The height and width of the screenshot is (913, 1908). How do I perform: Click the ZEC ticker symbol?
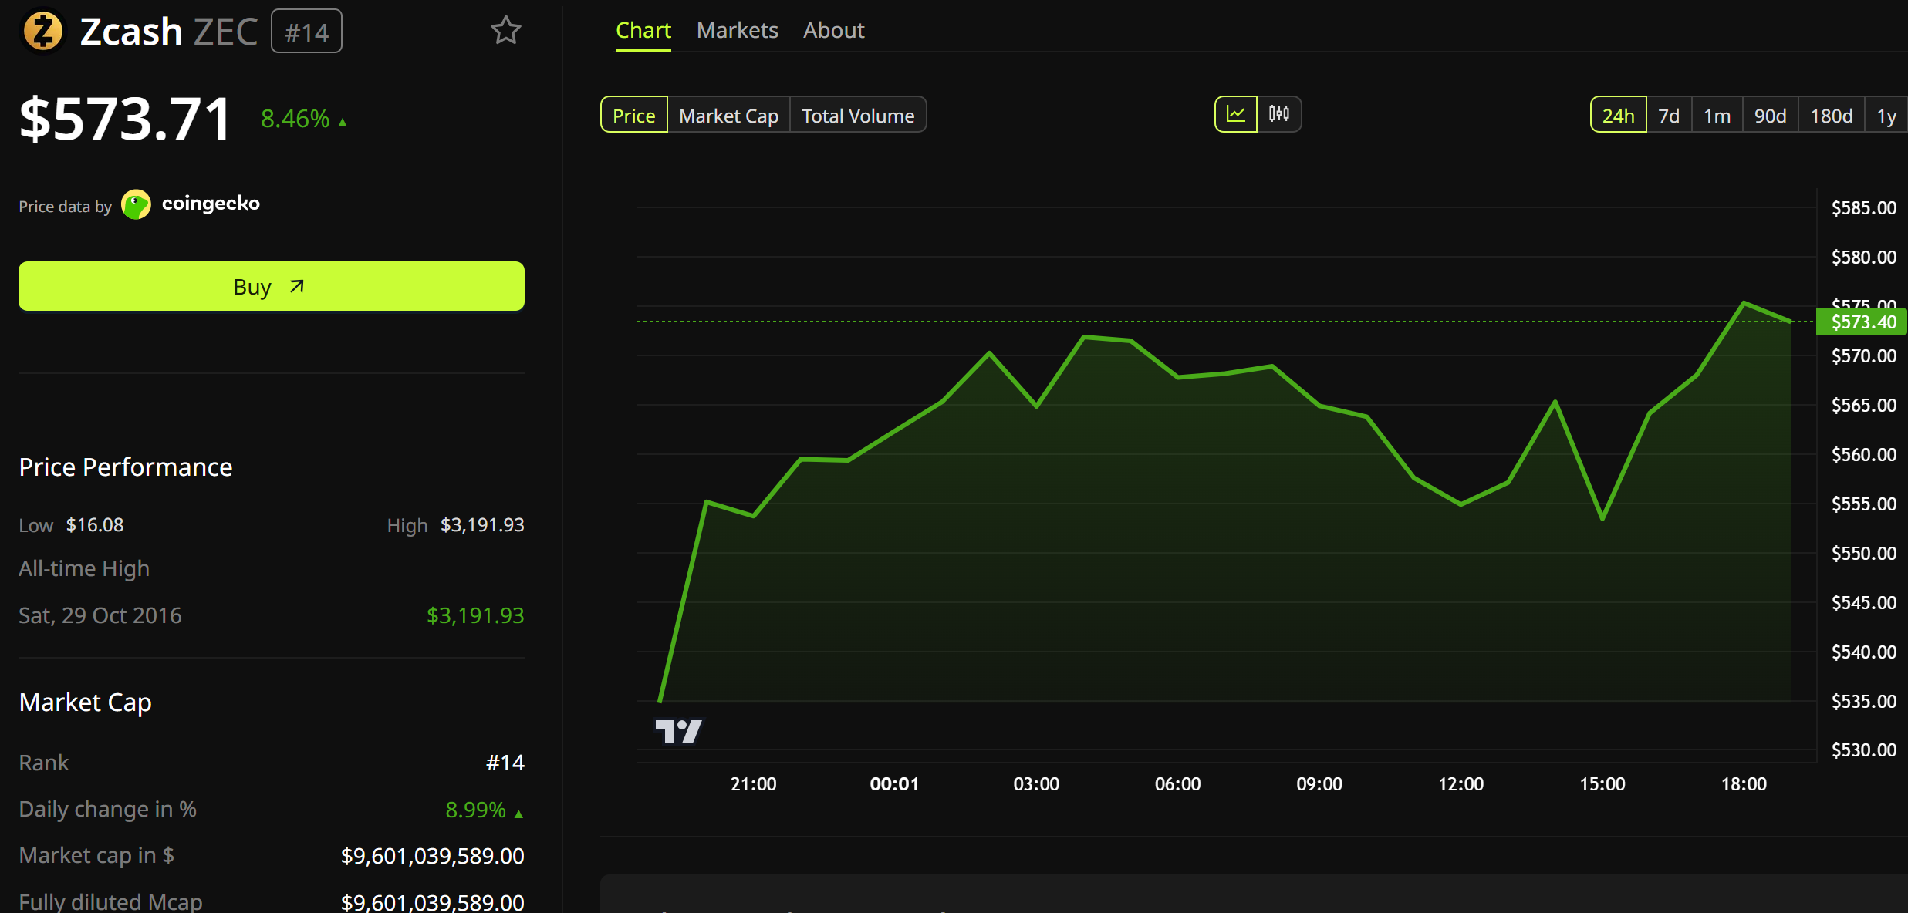point(225,32)
